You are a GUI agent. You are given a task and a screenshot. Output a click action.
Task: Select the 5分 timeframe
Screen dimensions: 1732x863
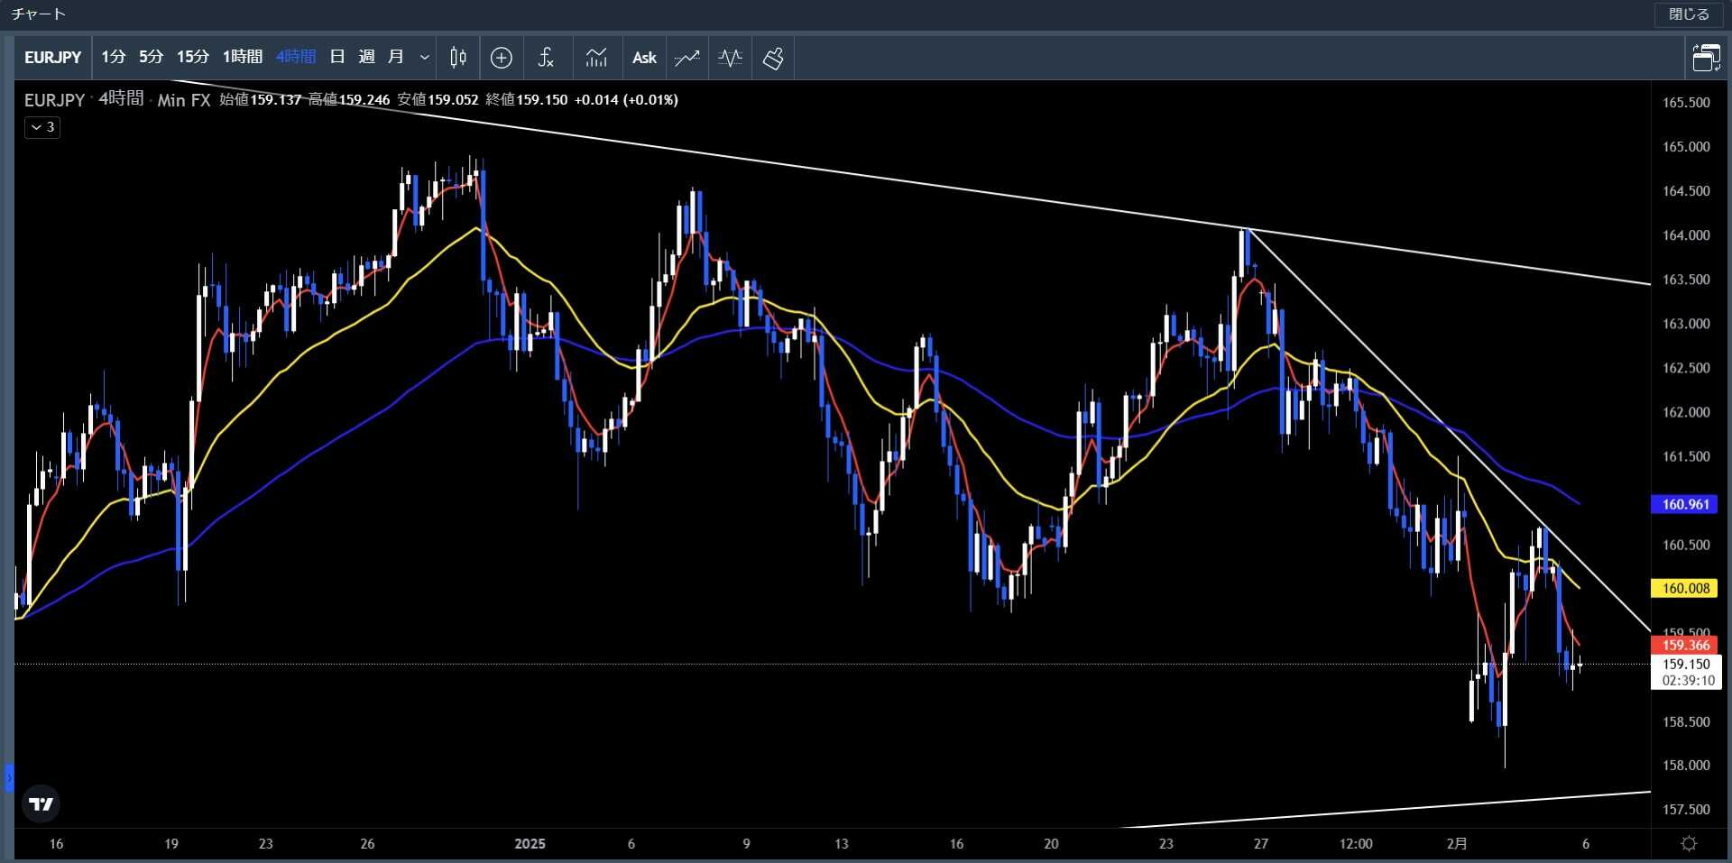(151, 57)
